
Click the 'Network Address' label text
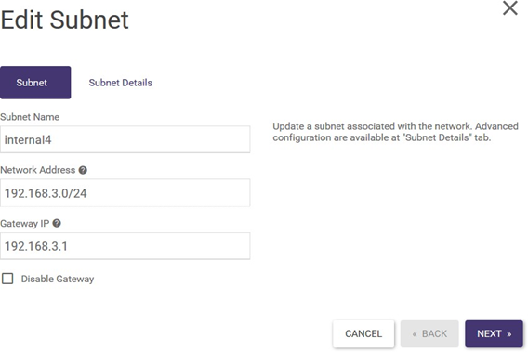point(38,170)
